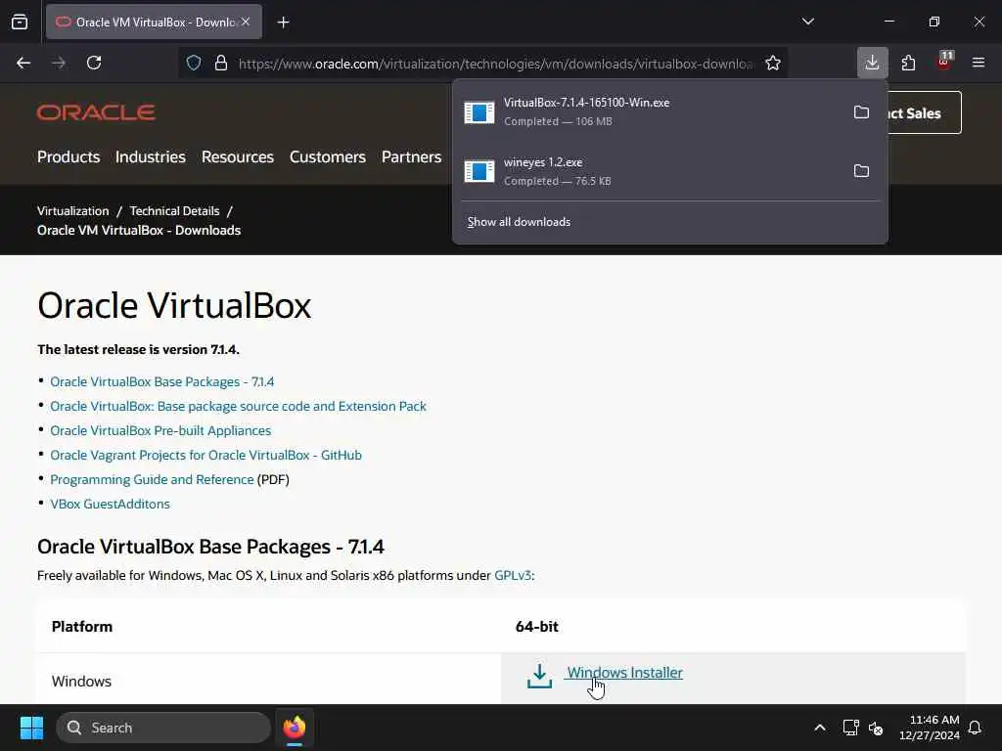Close the Oracle VM VirtualBox tab
This screenshot has height=751, width=1002.
246,22
